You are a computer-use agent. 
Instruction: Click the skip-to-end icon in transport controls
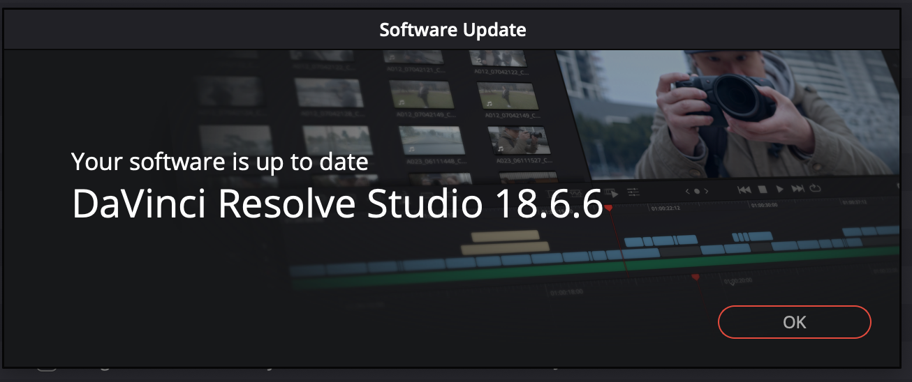(x=798, y=189)
